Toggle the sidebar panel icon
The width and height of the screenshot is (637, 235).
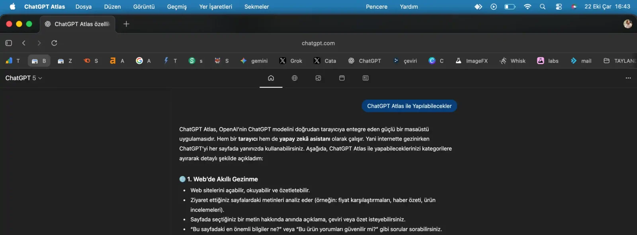point(9,43)
